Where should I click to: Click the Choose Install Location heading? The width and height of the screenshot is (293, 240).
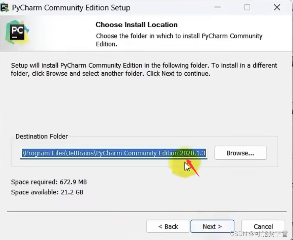point(136,25)
